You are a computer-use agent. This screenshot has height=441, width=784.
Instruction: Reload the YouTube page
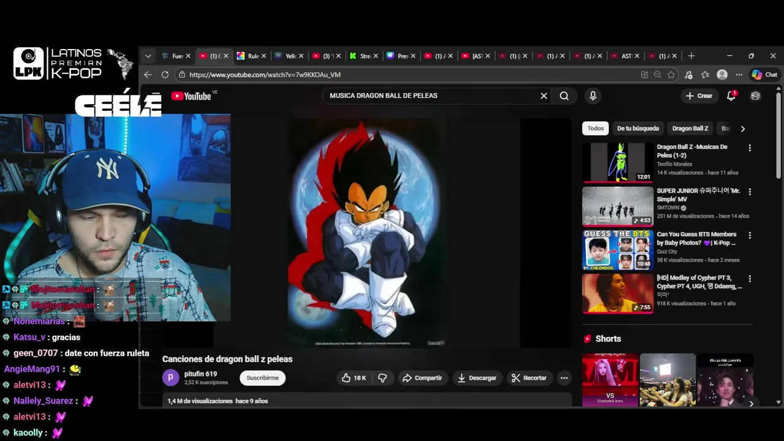pyautogui.click(x=165, y=75)
